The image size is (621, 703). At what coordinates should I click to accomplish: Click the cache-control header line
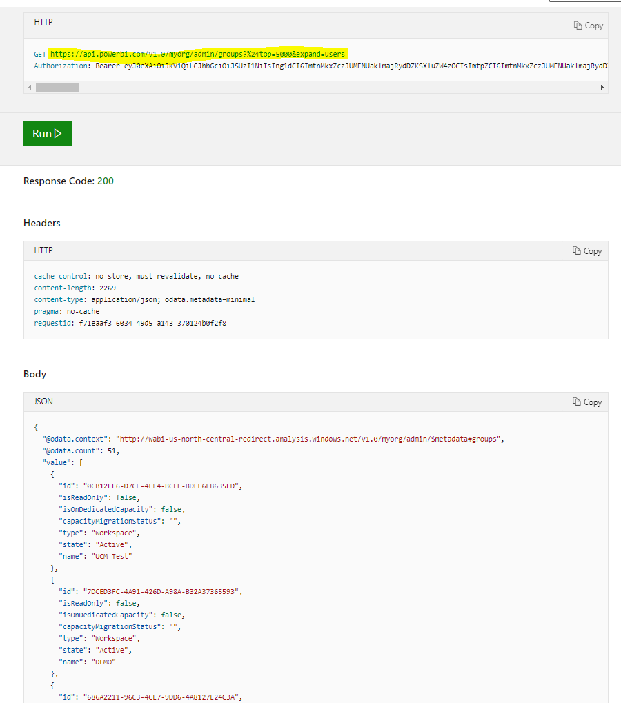pos(137,276)
